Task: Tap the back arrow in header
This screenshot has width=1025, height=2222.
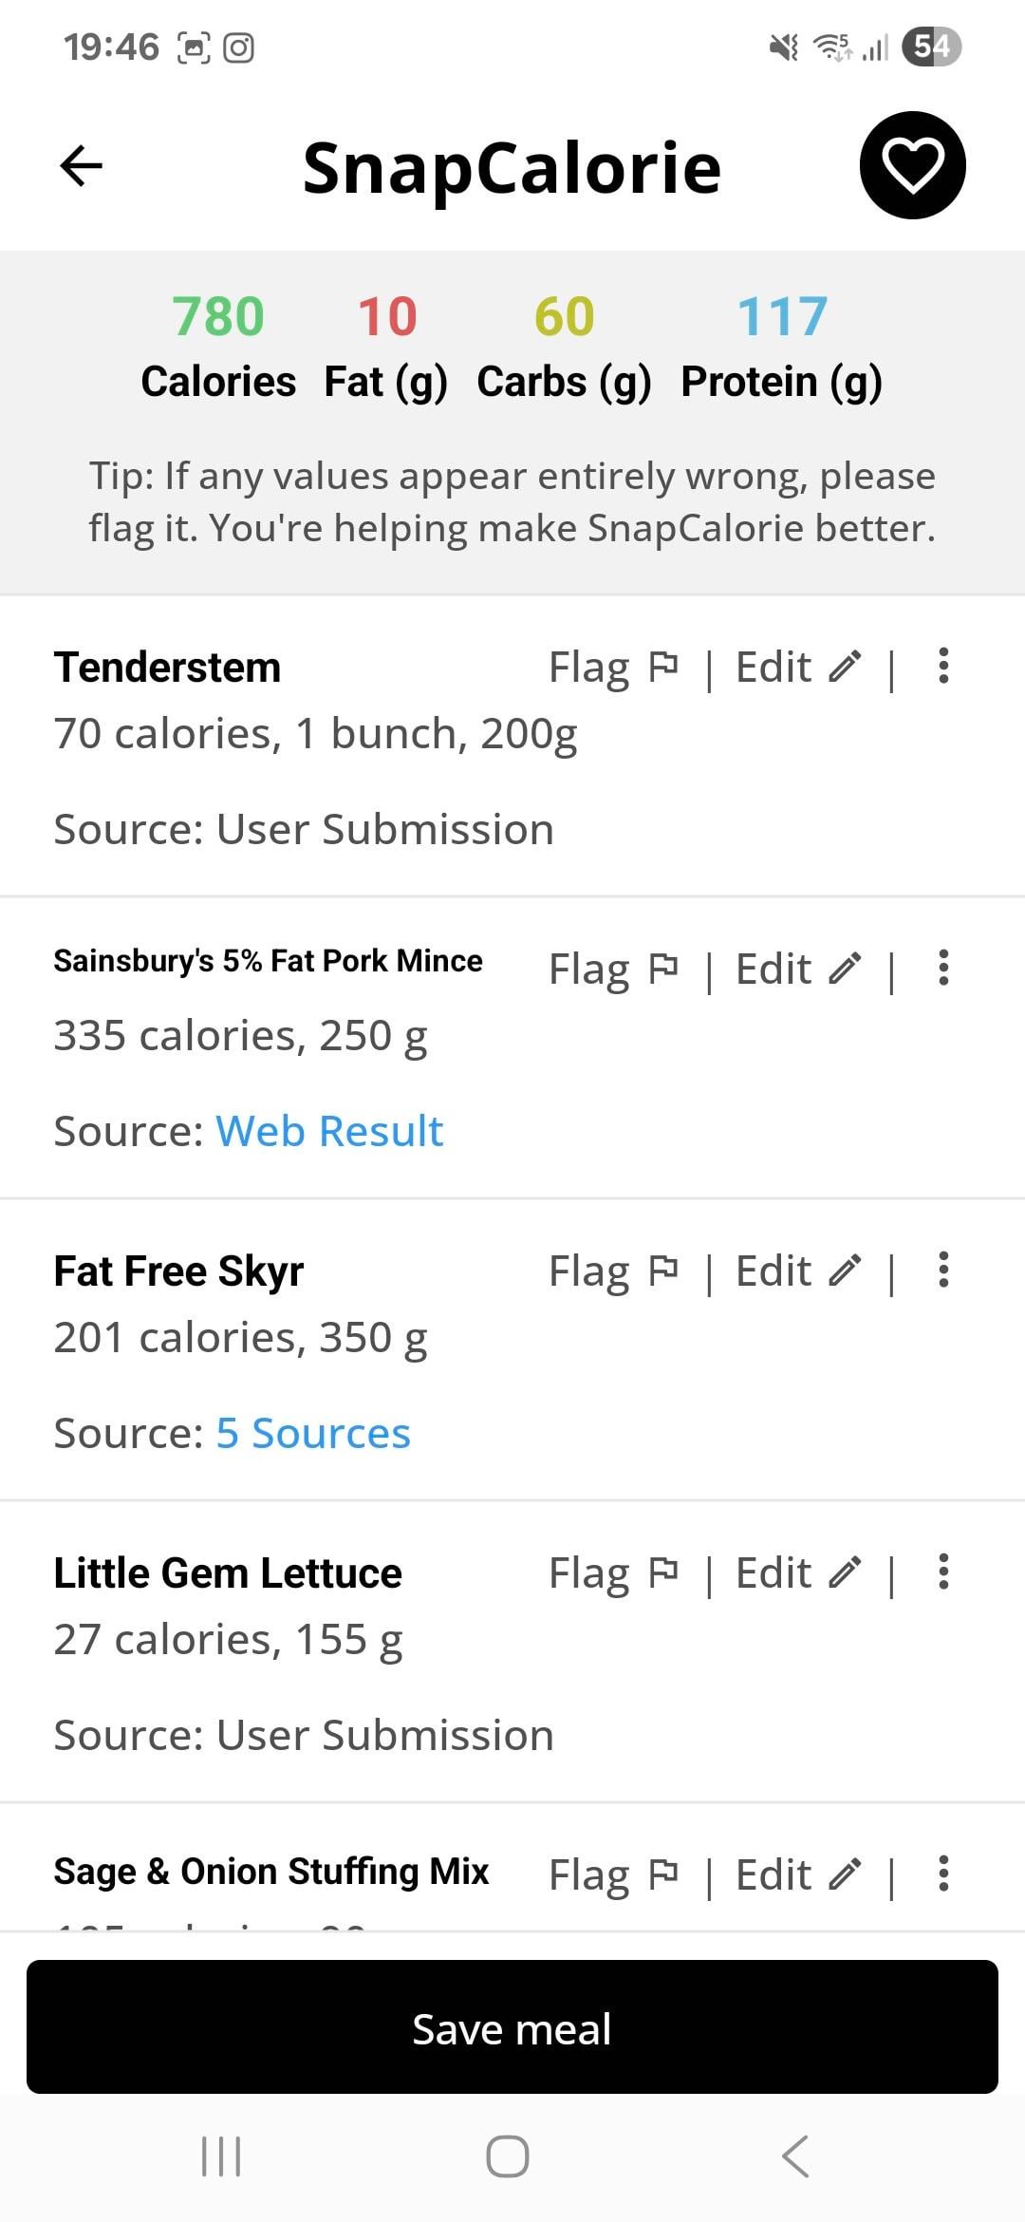Action: [81, 166]
